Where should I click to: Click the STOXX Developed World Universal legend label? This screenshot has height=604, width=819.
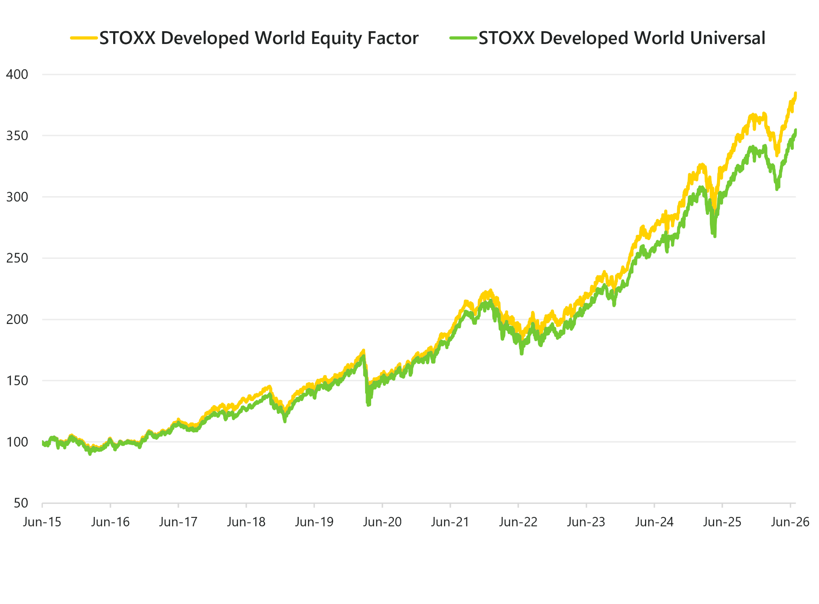point(622,38)
